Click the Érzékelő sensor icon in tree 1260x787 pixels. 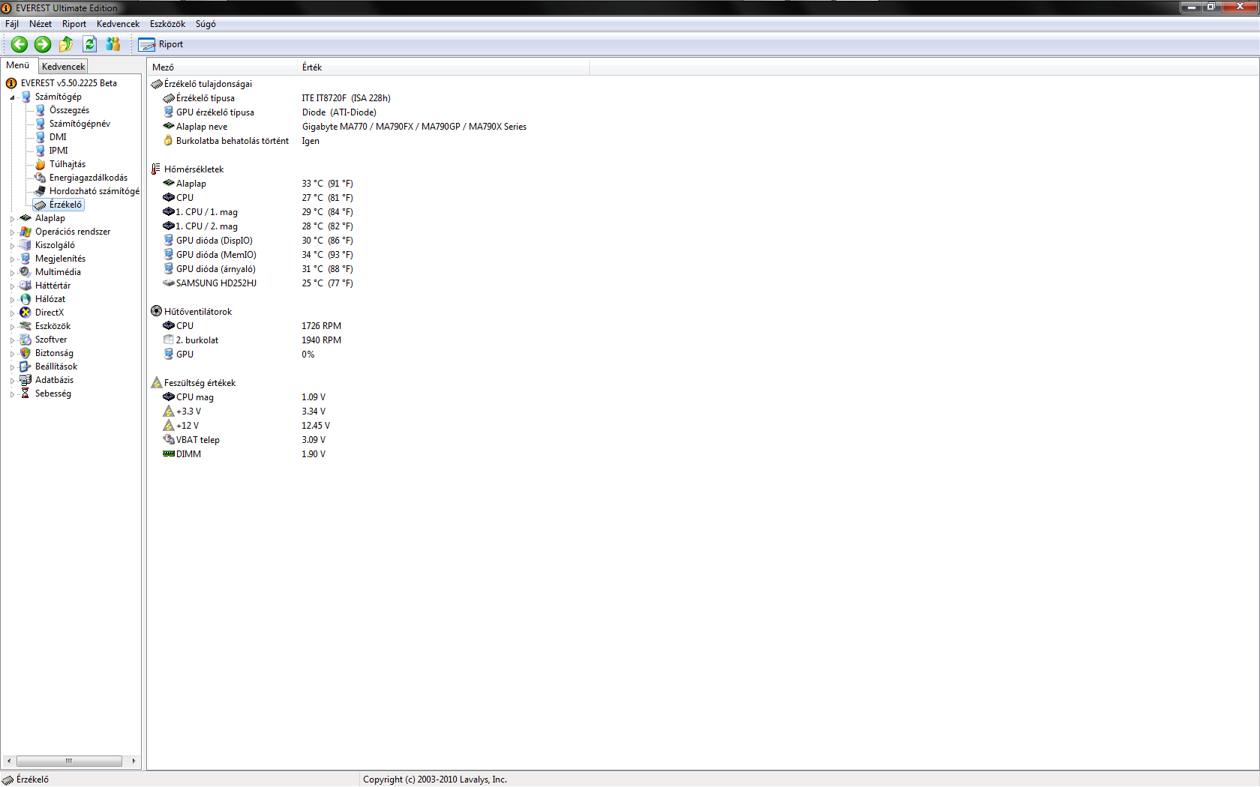(40, 205)
